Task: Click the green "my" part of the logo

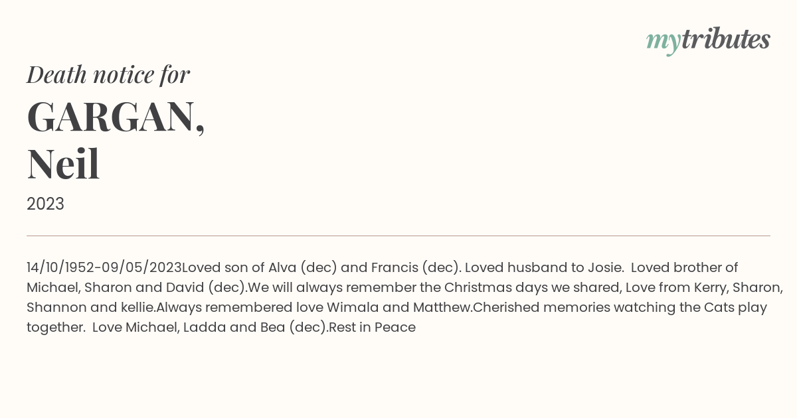Action: (x=663, y=41)
